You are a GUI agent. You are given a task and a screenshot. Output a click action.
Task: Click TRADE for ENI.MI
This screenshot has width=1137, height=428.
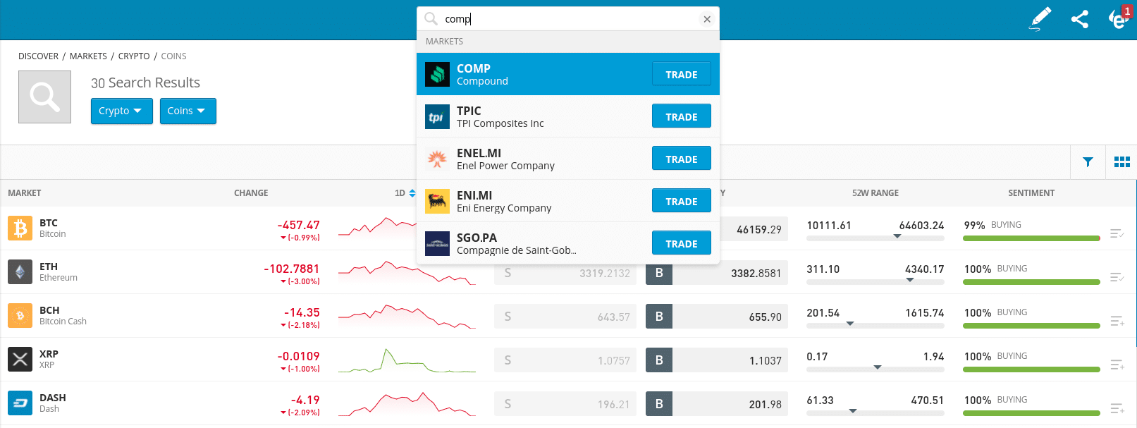[x=681, y=201]
